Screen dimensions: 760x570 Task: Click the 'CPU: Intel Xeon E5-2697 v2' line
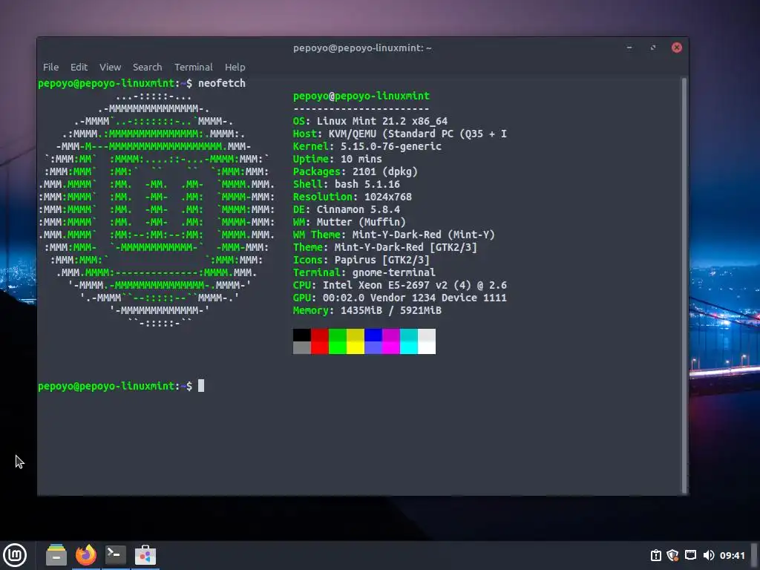[400, 285]
